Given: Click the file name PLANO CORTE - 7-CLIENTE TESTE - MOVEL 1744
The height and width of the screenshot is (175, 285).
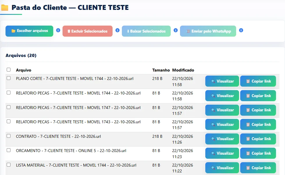Looking at the screenshot, I should tap(75, 78).
